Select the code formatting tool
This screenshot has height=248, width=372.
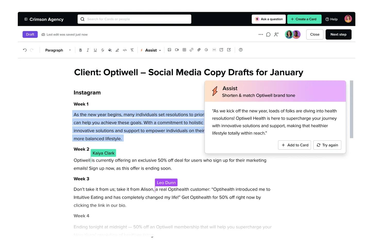coord(125,50)
